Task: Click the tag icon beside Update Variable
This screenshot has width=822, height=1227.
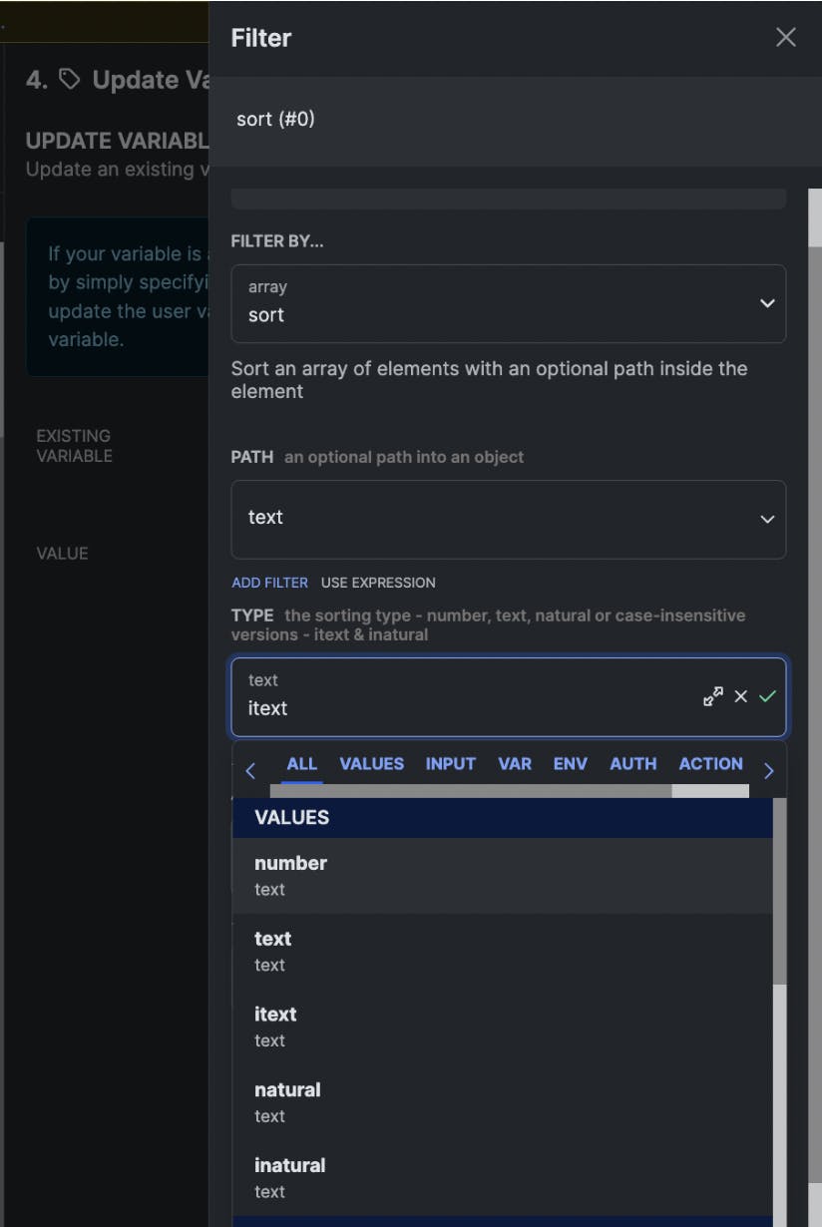Action: coord(69,80)
